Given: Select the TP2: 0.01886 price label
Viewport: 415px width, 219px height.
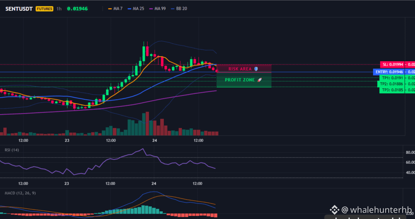Looking at the screenshot, I should tap(391, 84).
